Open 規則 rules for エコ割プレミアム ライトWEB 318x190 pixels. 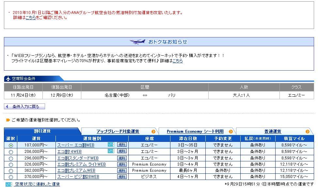(x=121, y=164)
